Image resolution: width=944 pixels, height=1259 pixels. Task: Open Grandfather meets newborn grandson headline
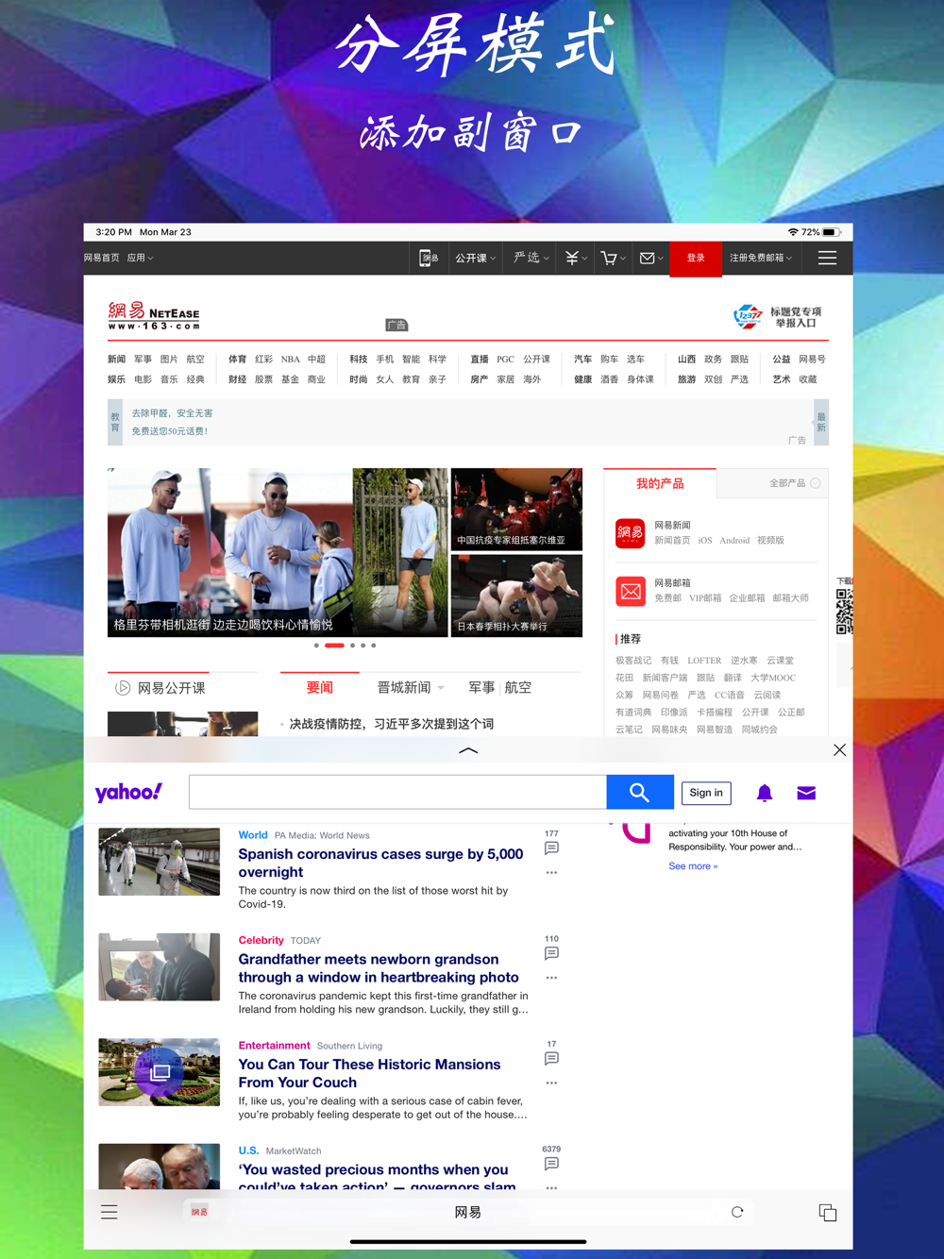pos(379,968)
